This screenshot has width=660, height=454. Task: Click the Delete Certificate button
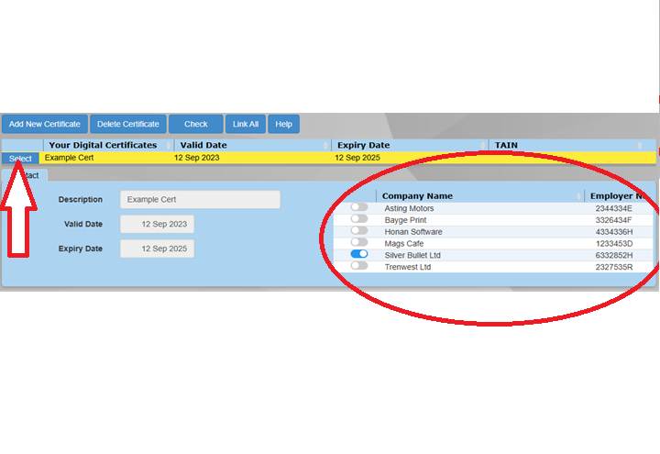click(127, 124)
